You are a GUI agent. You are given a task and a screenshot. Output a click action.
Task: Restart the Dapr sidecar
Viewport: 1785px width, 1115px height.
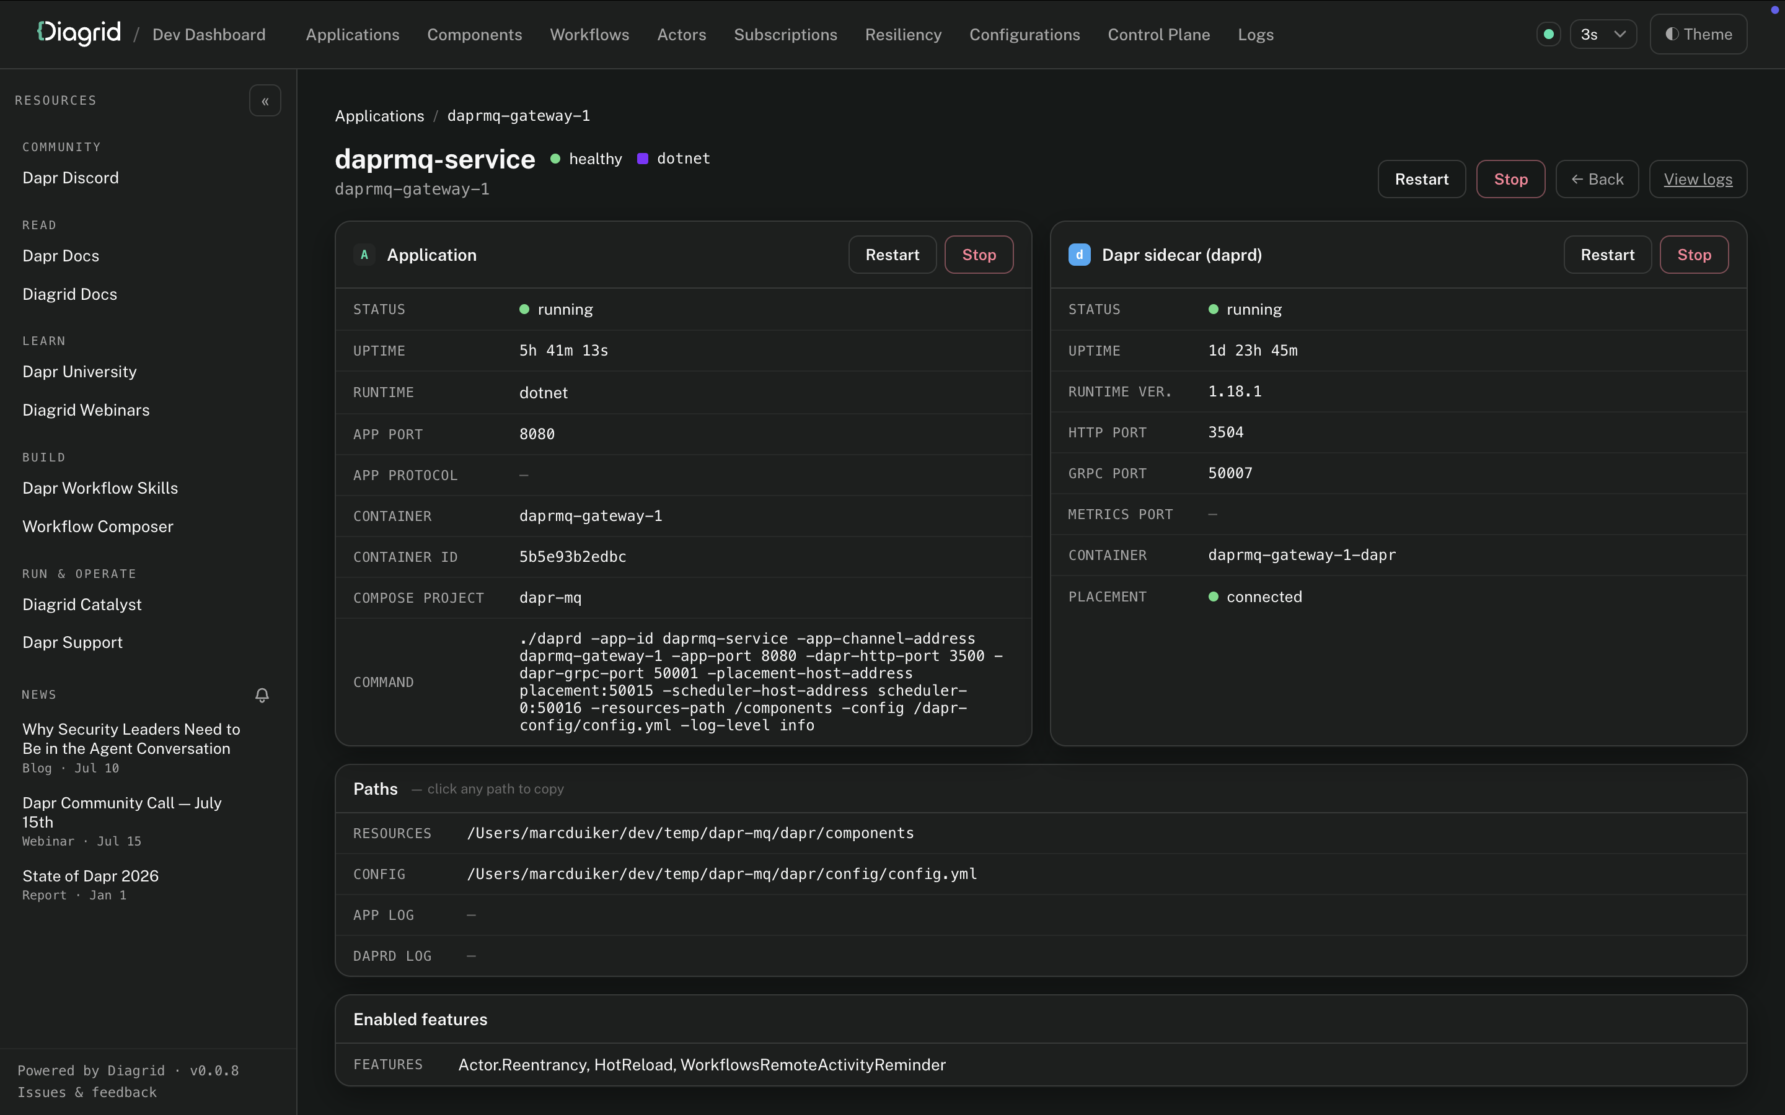[x=1607, y=255]
